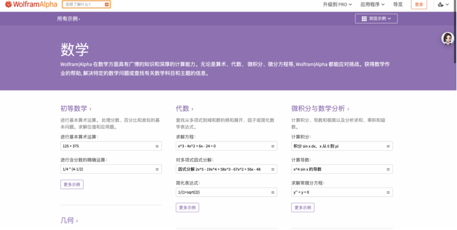Open the 微积分与数学分析 section heading
Image resolution: width=457 pixels, height=230 pixels.
[320, 109]
